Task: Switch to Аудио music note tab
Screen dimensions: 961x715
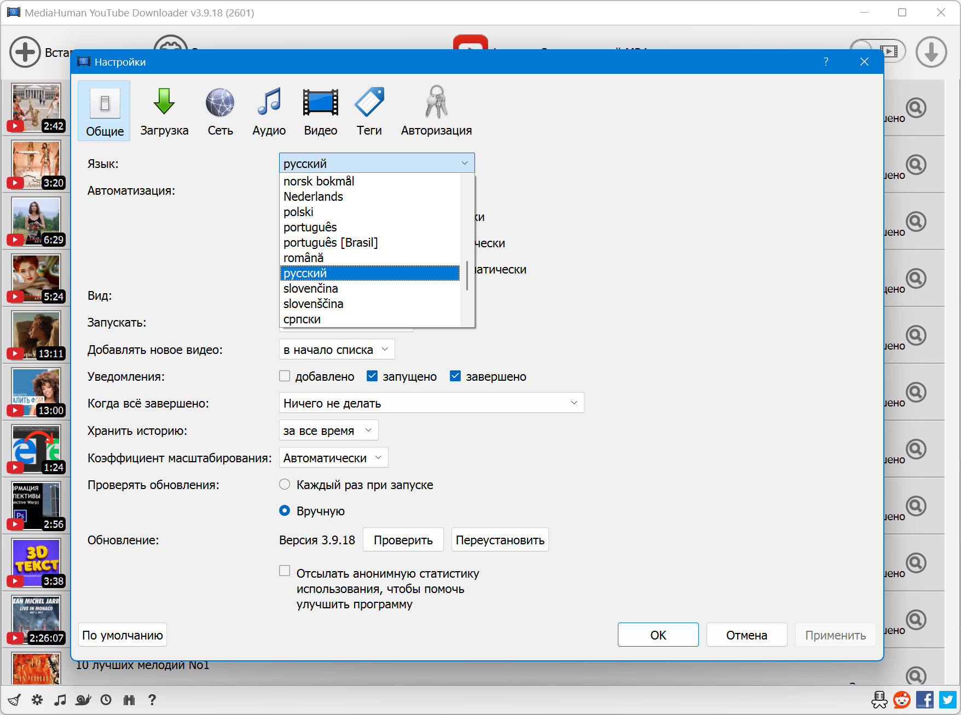Action: (x=269, y=112)
